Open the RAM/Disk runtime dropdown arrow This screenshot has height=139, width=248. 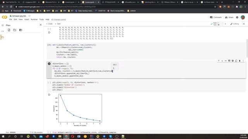pos(226,24)
